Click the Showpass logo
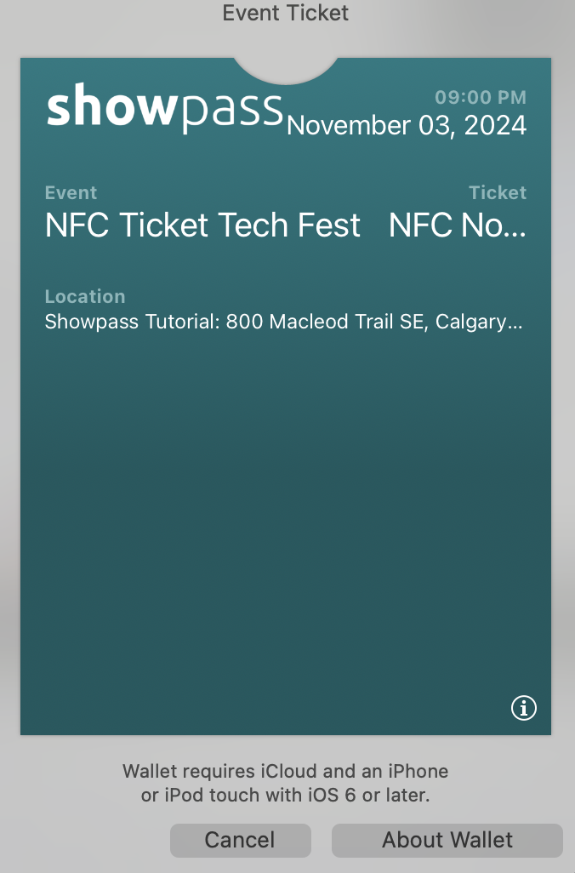Viewport: 575px width, 873px height. point(164,107)
